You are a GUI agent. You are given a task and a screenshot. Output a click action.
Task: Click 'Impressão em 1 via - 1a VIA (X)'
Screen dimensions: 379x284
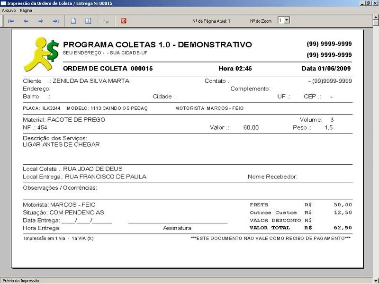coord(59,239)
